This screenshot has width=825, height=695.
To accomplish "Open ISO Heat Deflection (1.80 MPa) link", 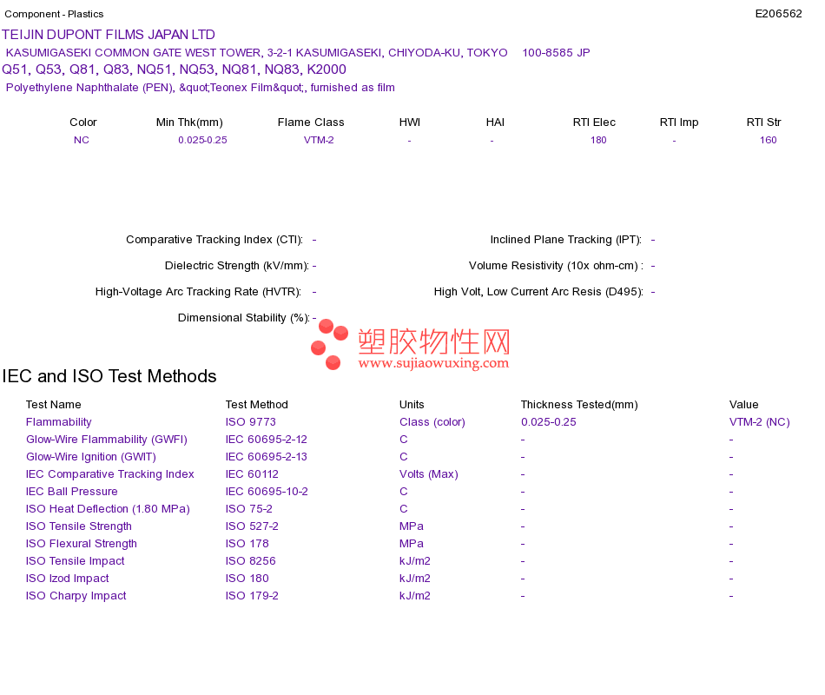I will coord(108,508).
